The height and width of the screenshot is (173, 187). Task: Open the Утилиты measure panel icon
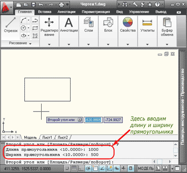(x=147, y=22)
